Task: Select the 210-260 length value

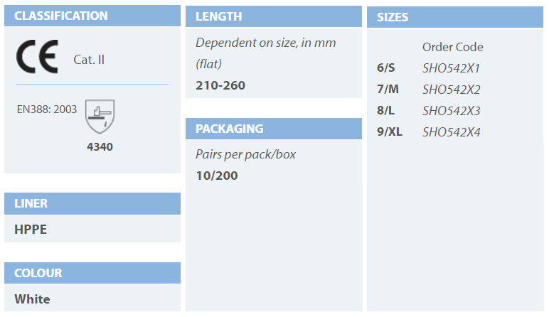Action: [220, 86]
